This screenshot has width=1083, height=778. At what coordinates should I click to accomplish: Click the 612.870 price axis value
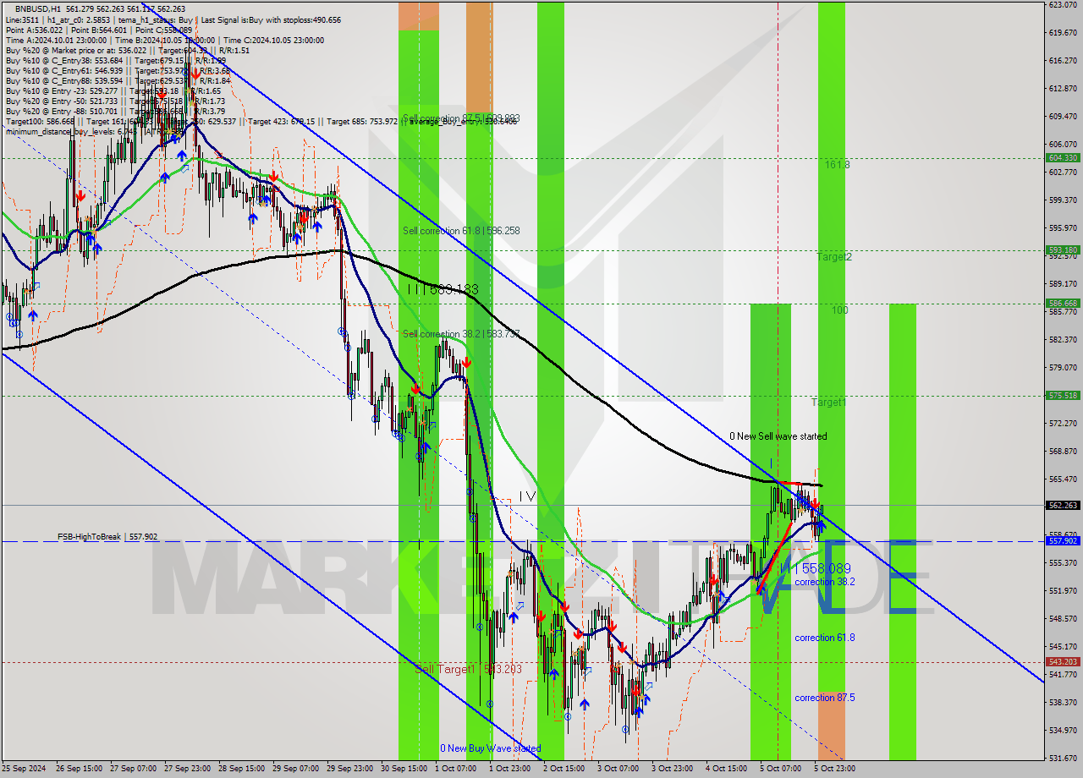click(1063, 89)
